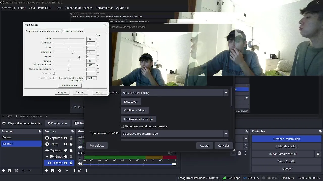Enable Auto for Contraste

98,43
